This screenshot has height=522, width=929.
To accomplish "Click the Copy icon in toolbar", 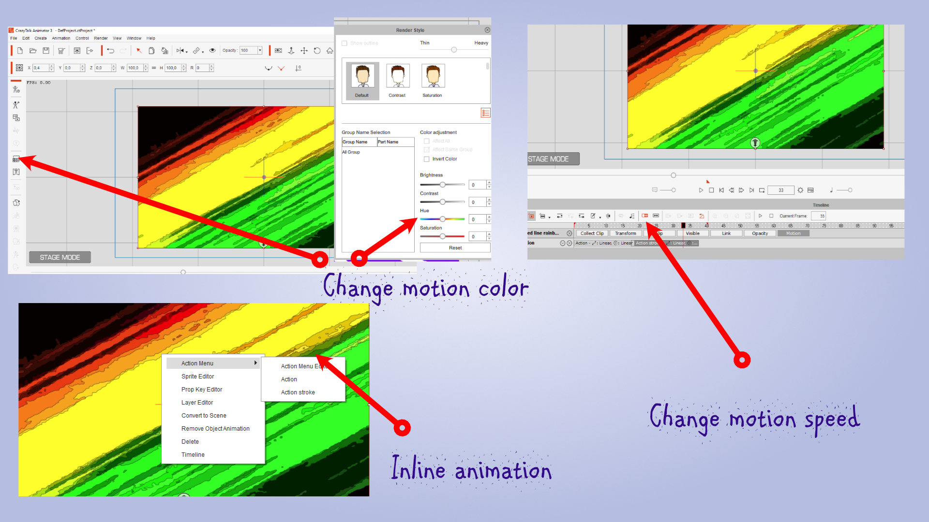I will [151, 50].
